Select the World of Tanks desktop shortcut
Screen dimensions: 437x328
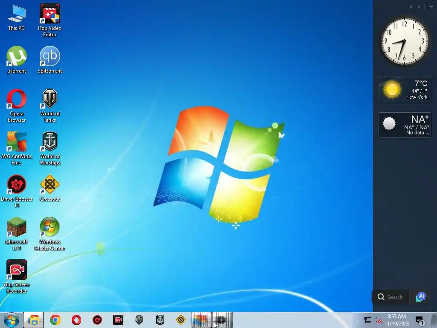coord(50,106)
